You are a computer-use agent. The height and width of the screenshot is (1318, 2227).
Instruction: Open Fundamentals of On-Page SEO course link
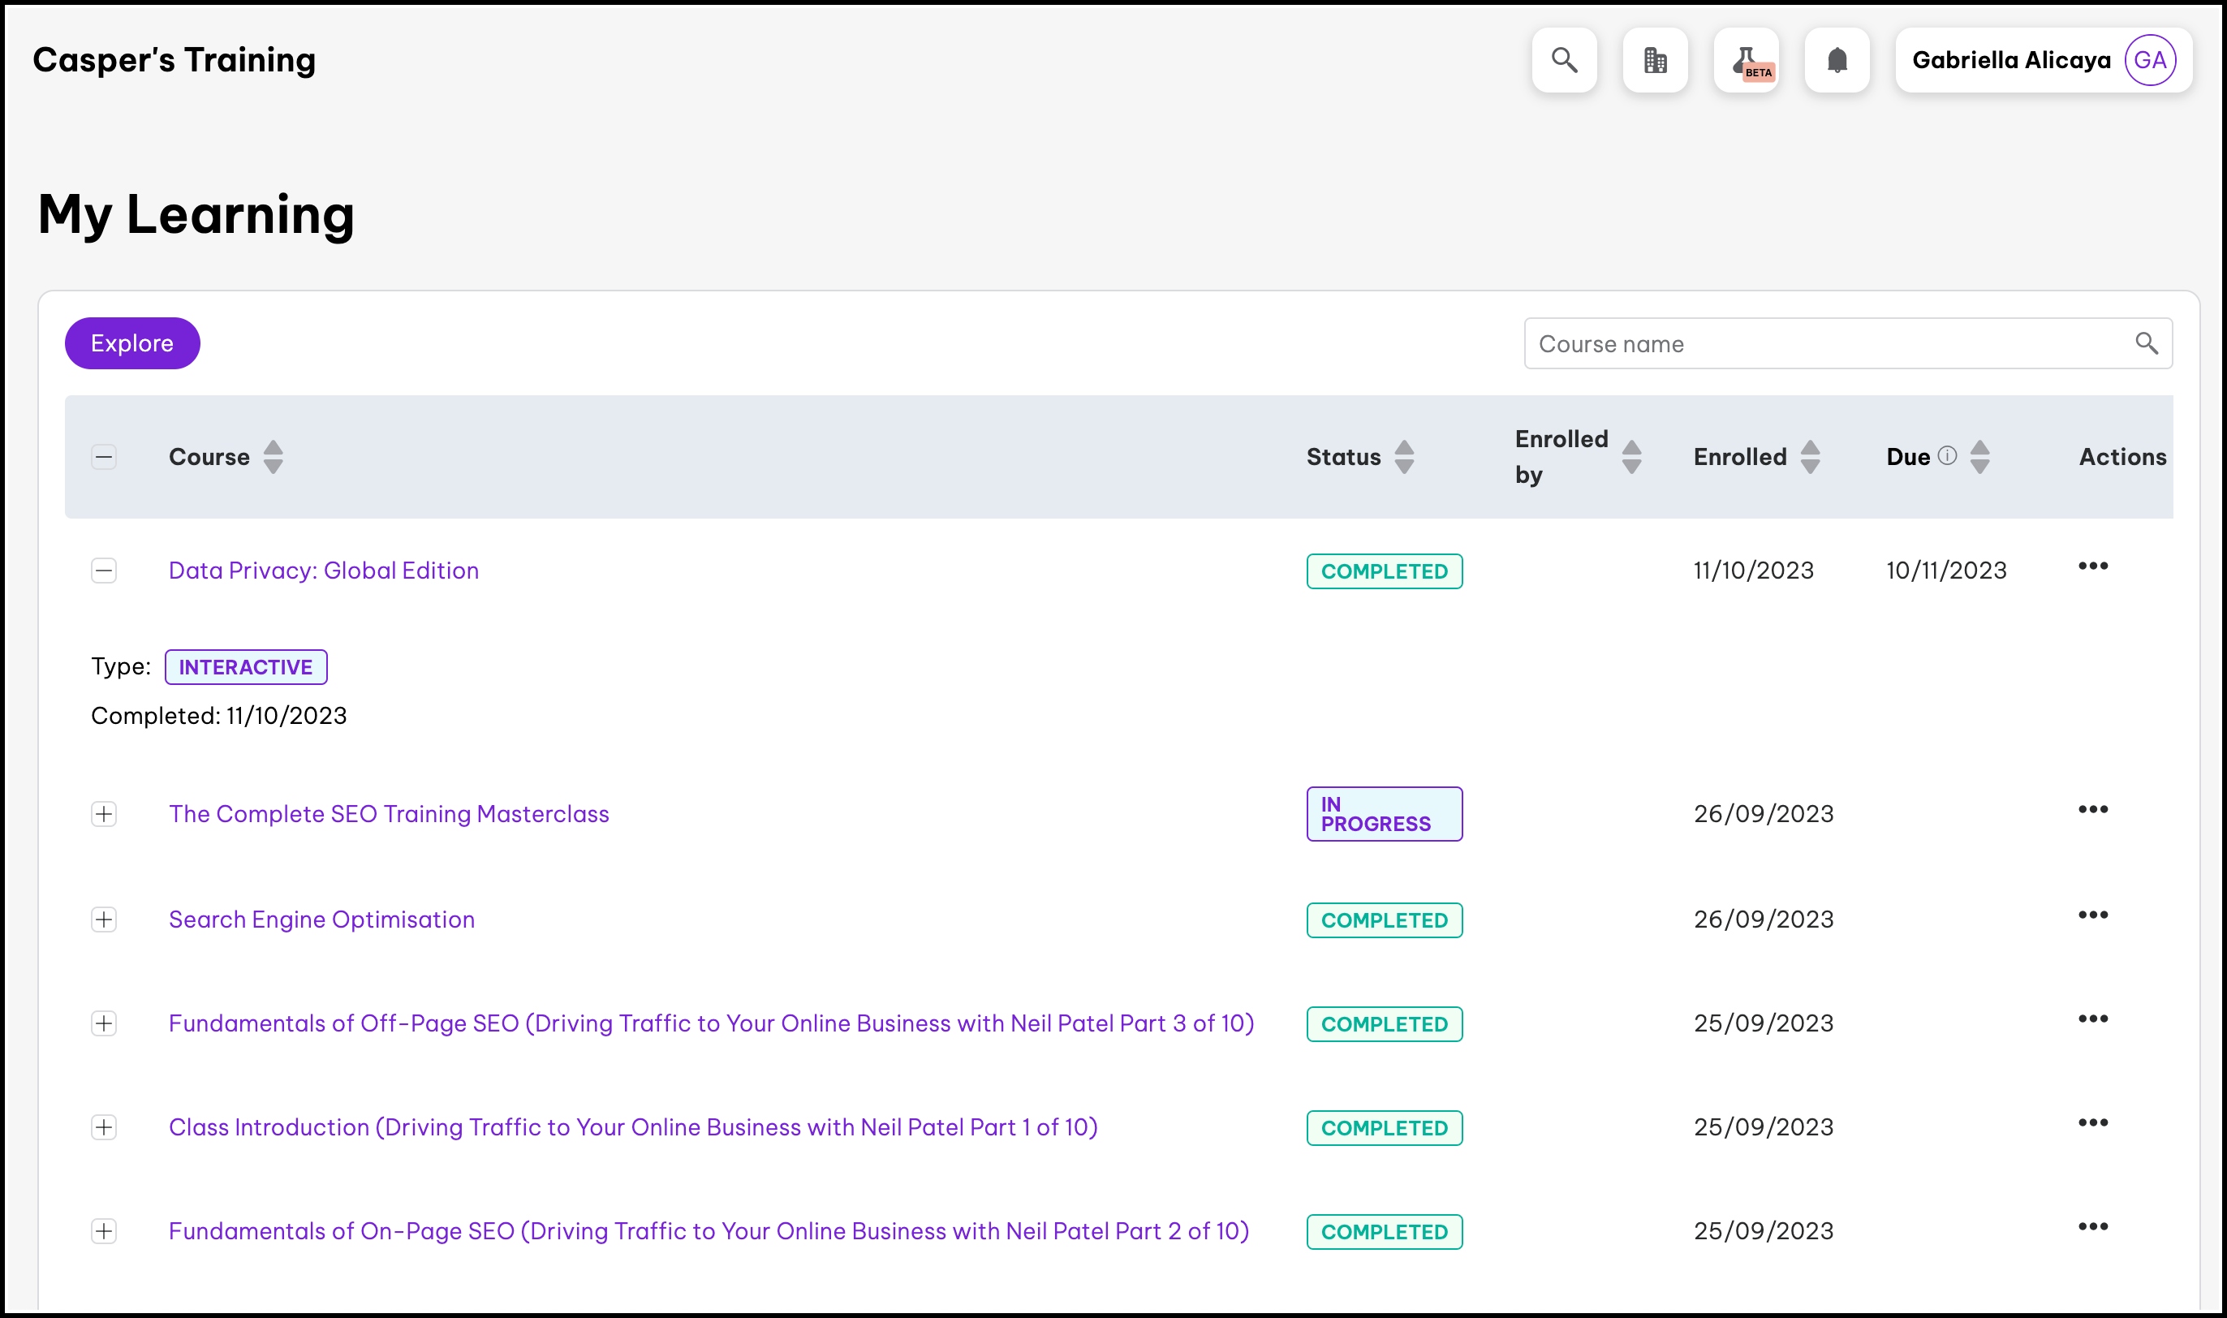[709, 1231]
